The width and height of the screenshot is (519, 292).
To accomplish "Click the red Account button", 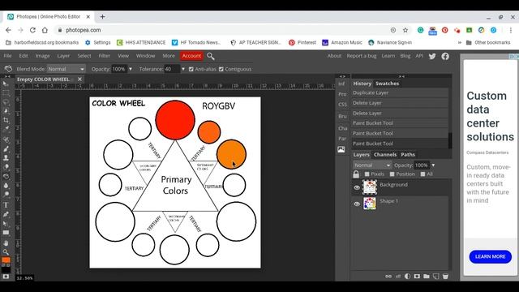I will pos(191,56).
